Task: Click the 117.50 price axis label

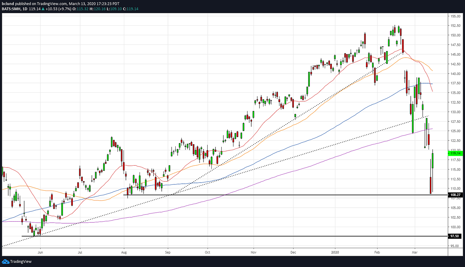Action: 455,160
